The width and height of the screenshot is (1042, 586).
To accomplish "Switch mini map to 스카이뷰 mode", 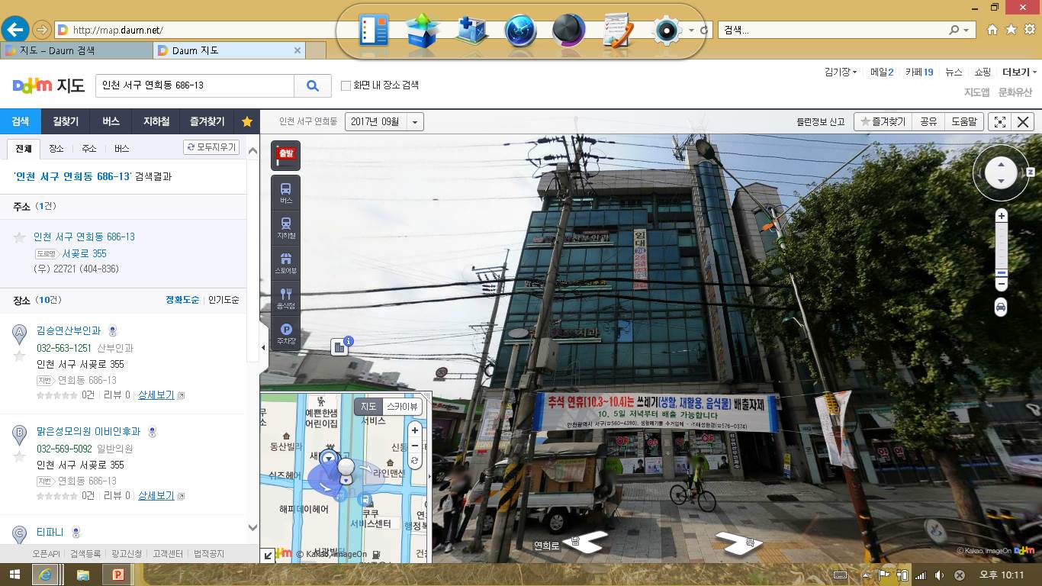I will [401, 407].
